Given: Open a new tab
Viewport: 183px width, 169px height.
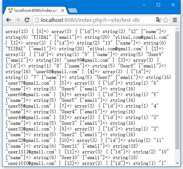Looking at the screenshot, I should 73,11.
